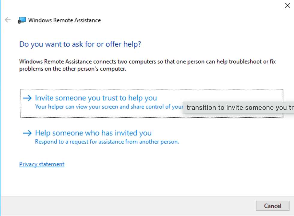Click "Respond to a request for assistance" subtitle
Screen dimensions: 294x216
(x=107, y=142)
